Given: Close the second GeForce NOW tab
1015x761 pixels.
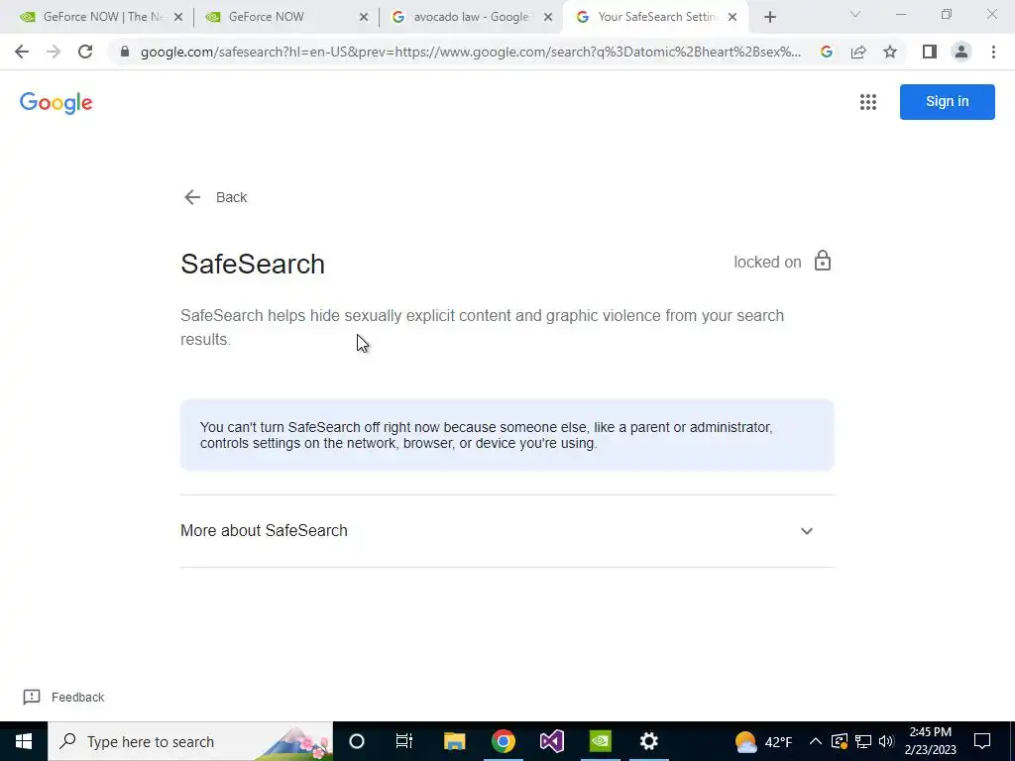Looking at the screenshot, I should coord(363,17).
